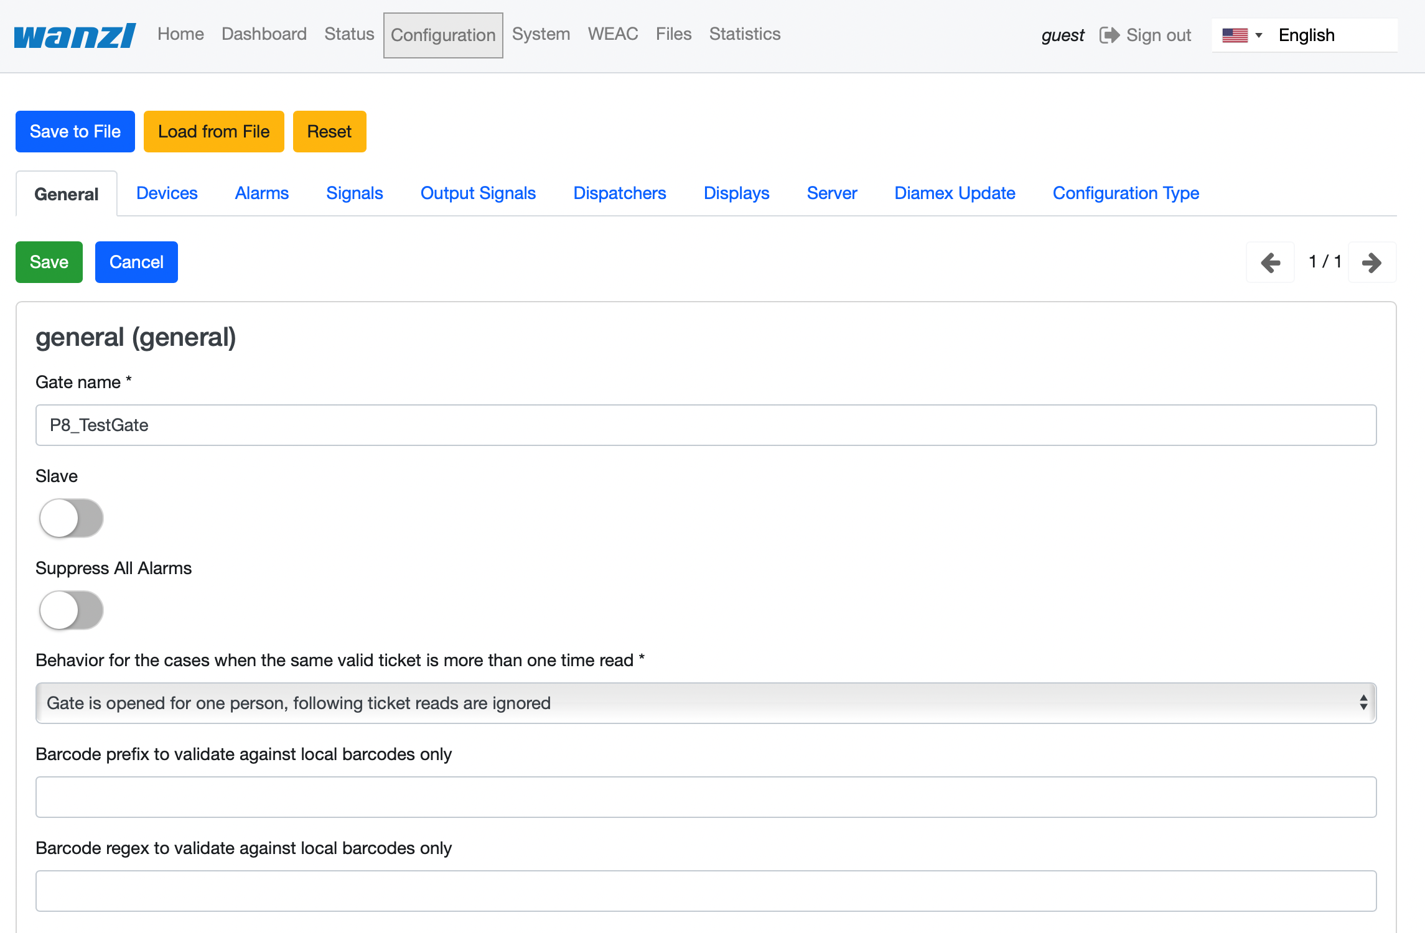The height and width of the screenshot is (933, 1425).
Task: Open Status in the navigation bar
Action: (x=349, y=34)
